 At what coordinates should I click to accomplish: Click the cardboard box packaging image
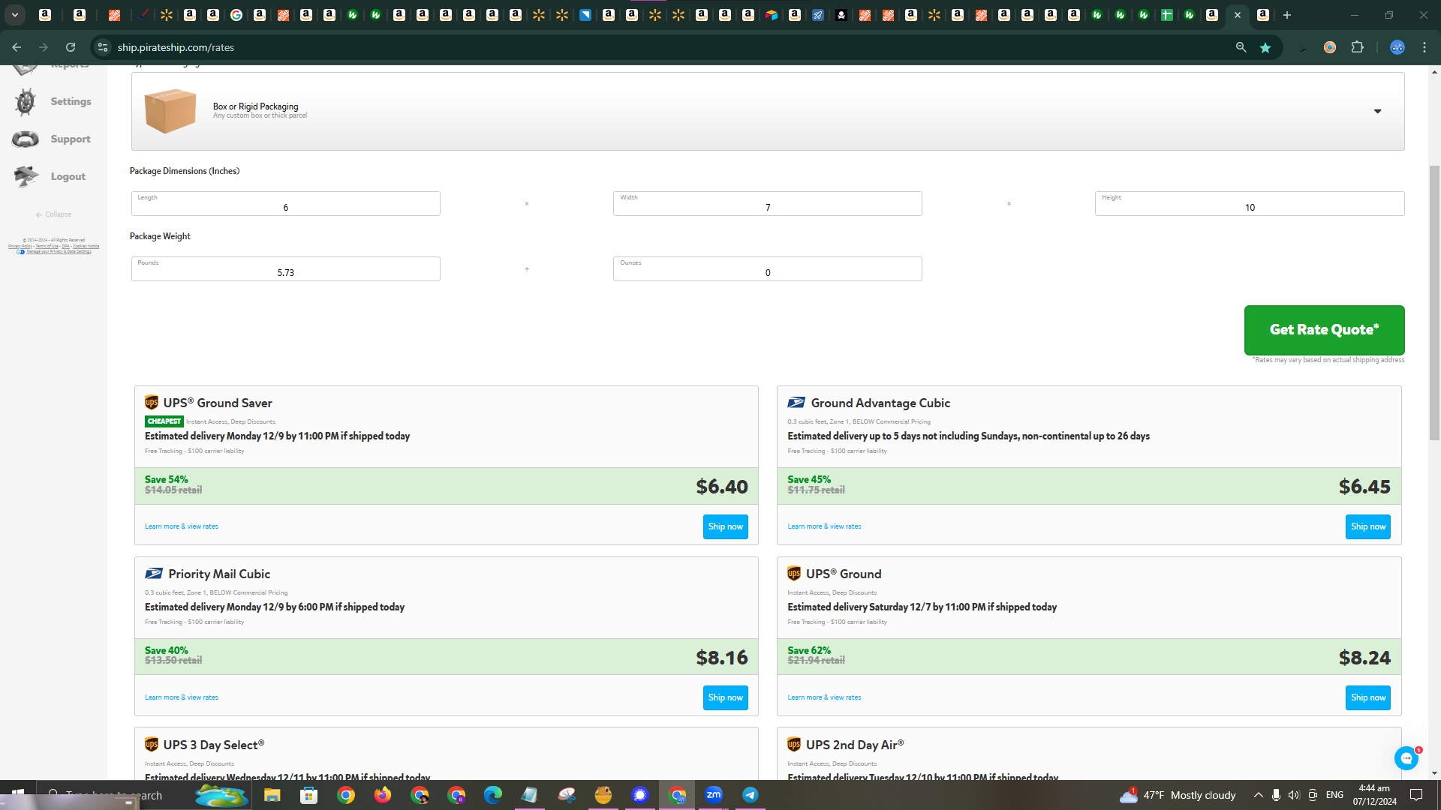[x=170, y=111]
